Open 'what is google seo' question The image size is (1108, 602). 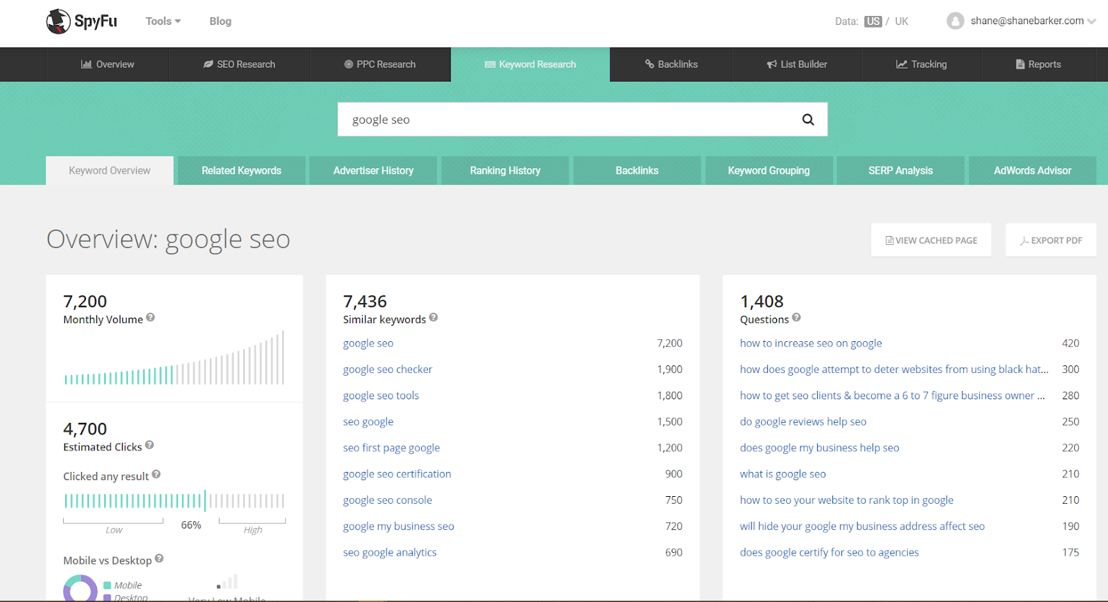click(x=783, y=474)
